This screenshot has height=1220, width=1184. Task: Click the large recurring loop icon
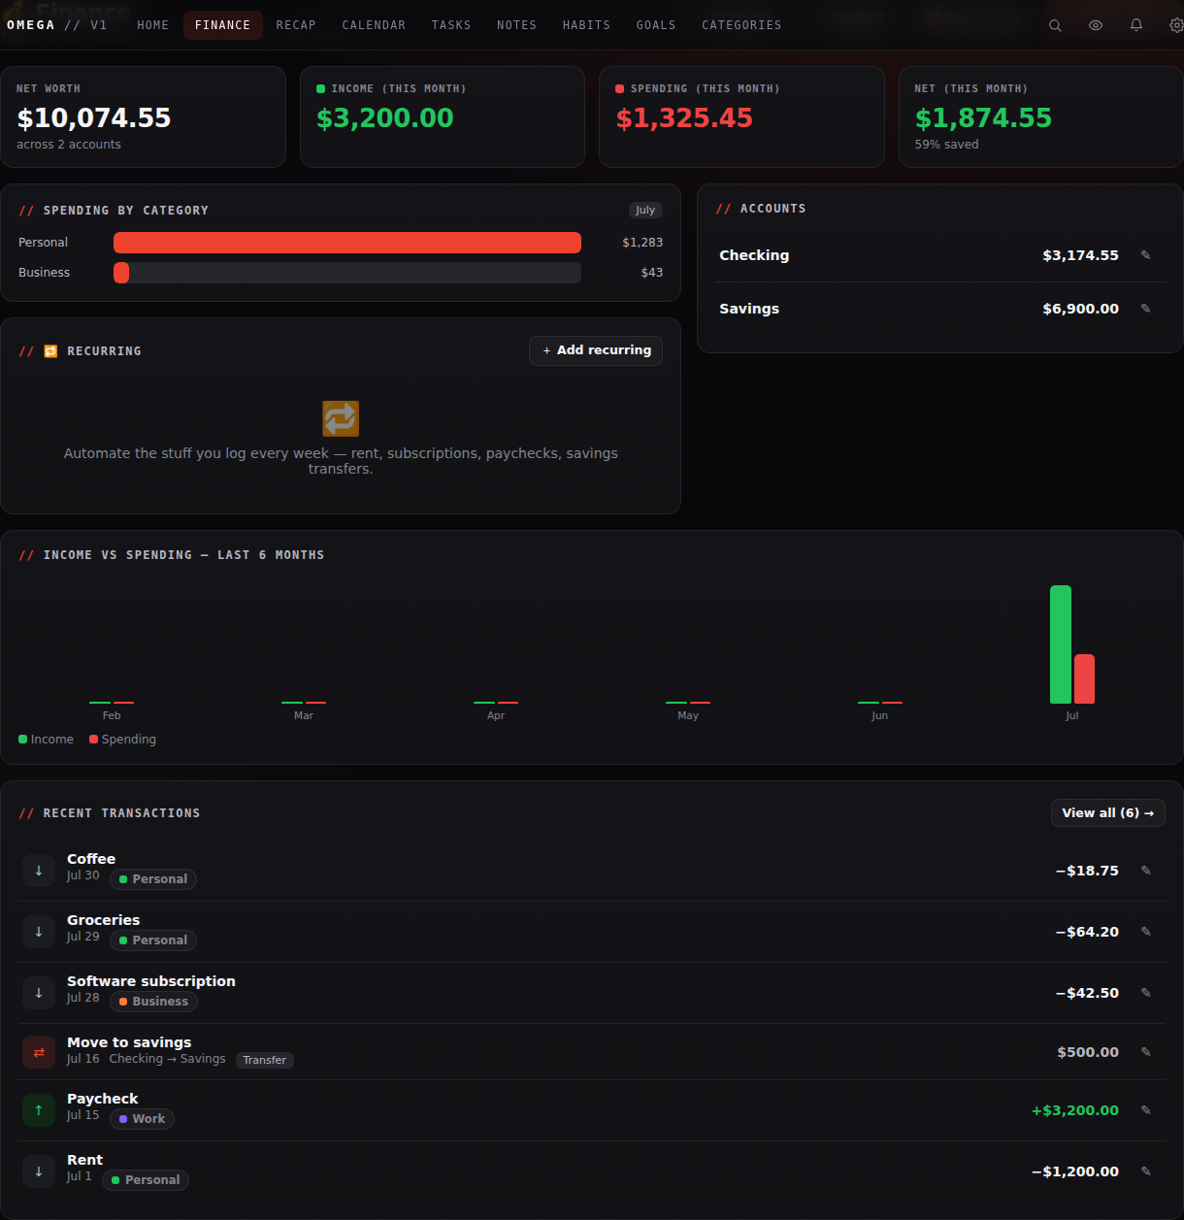[x=341, y=419]
